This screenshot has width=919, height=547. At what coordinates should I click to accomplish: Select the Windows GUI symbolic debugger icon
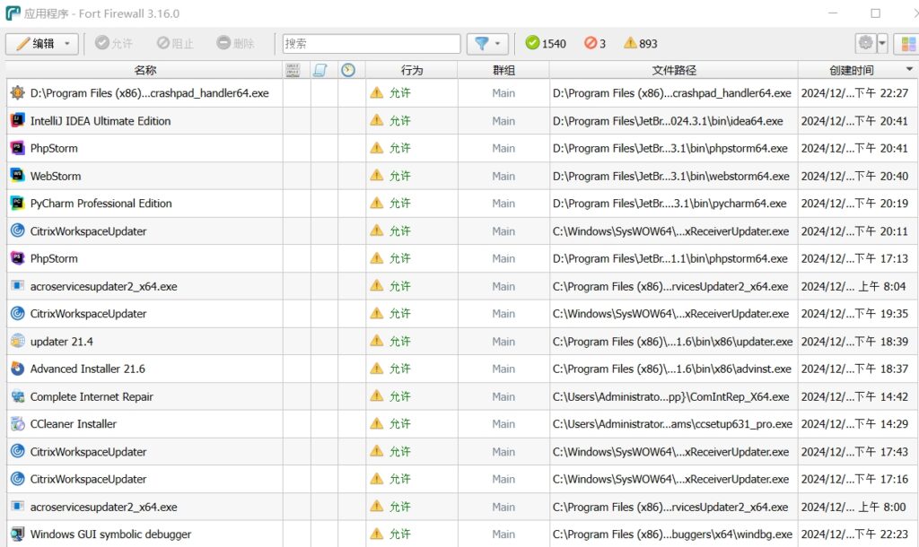pyautogui.click(x=18, y=534)
